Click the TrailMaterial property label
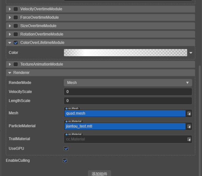Screen dimensions: 202x176 coord(19,139)
